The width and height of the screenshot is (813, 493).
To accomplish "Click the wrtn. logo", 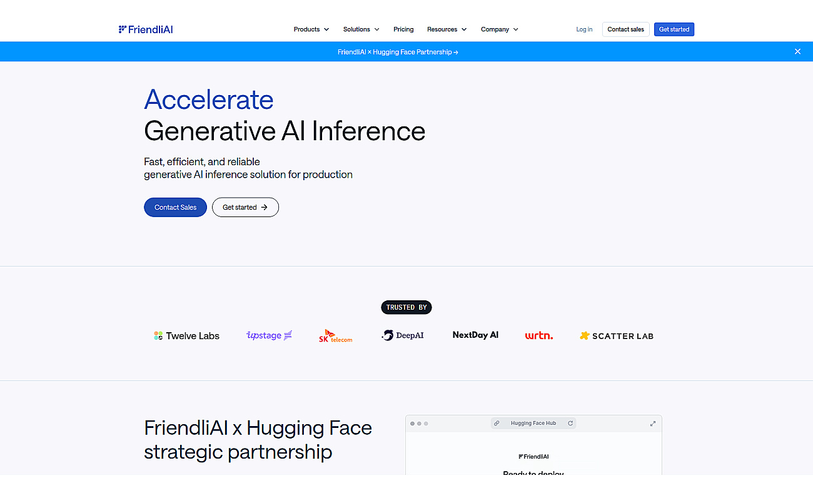I will tap(538, 336).
